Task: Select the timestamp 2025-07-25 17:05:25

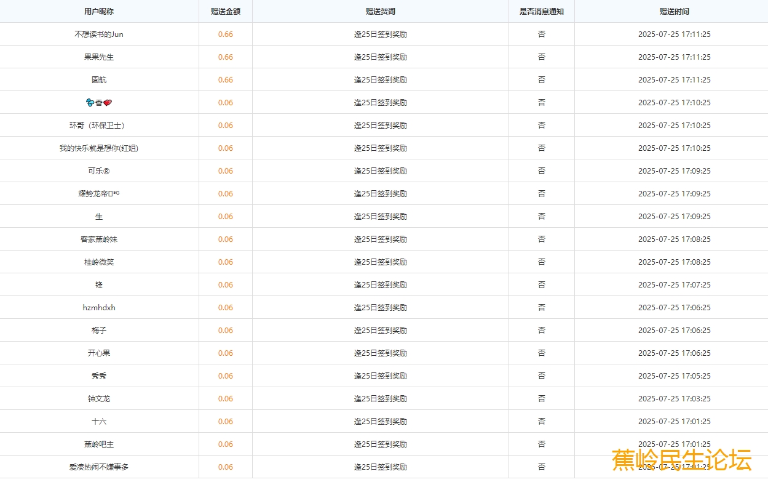Action: pos(674,376)
